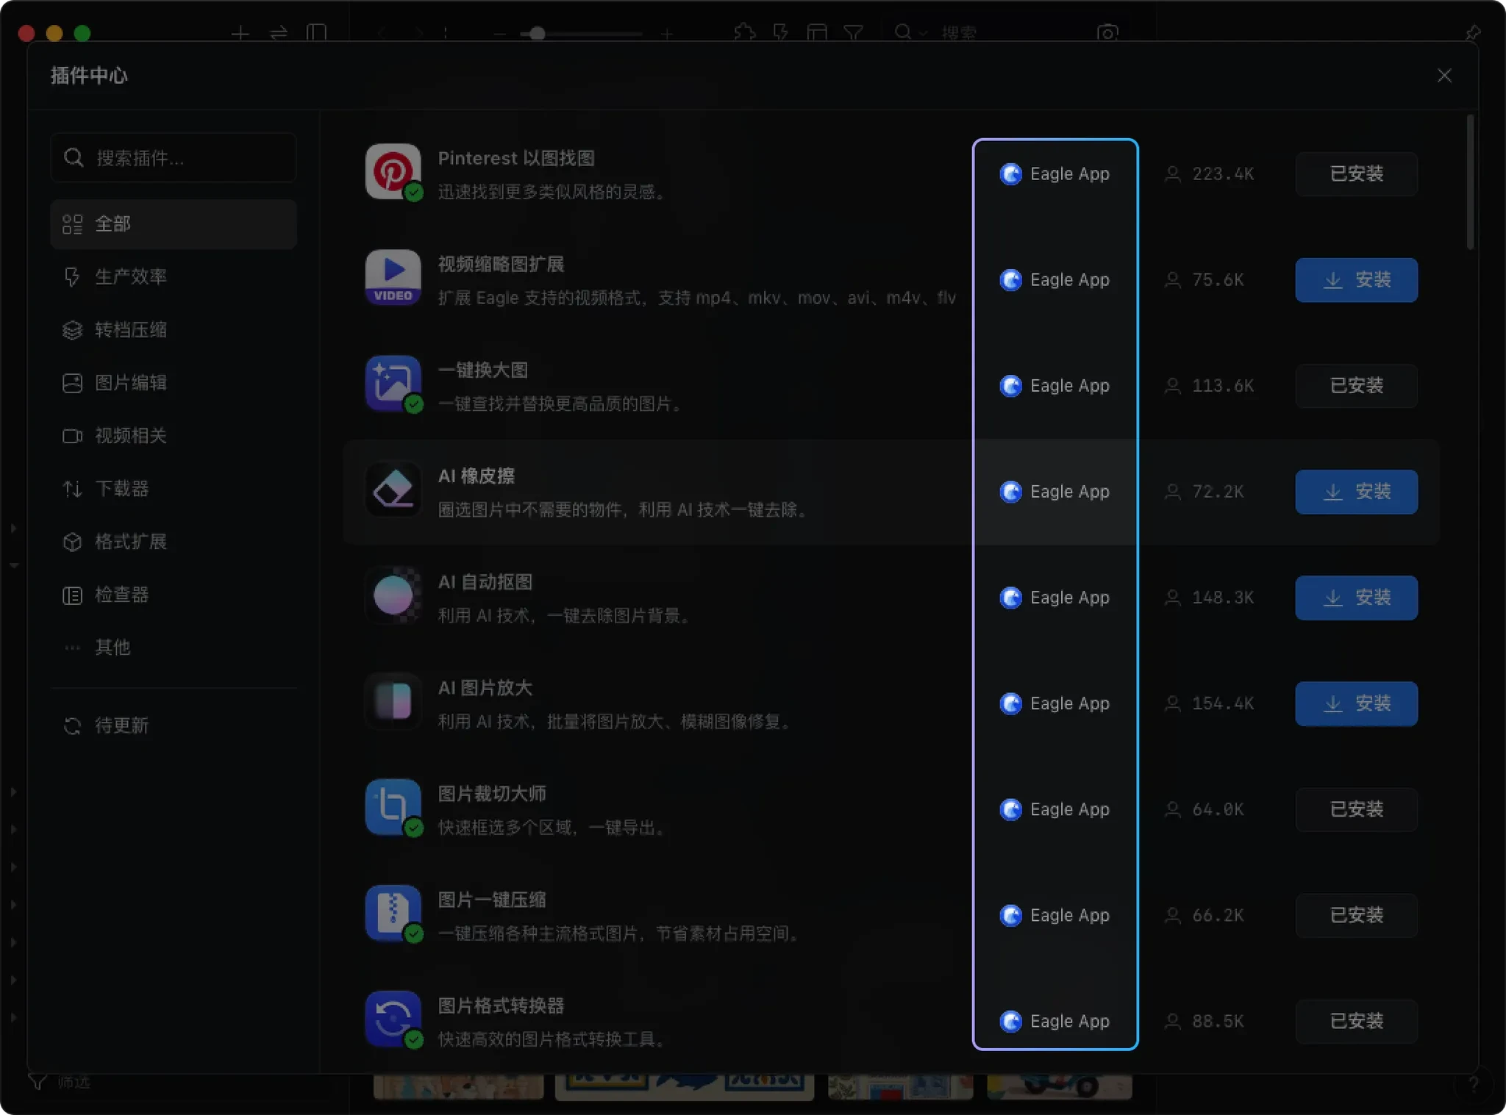Open the AI 自动抠图 plugin icon
Screen dimensions: 1506x1115
pyautogui.click(x=393, y=595)
